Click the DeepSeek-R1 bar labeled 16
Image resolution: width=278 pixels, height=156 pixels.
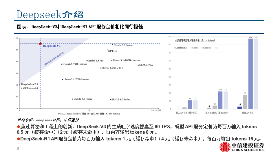tap(239, 108)
